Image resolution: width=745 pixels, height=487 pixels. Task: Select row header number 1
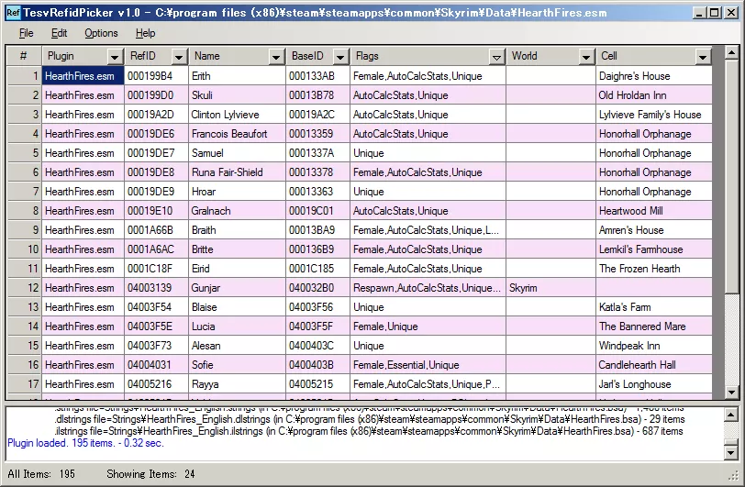coord(24,76)
